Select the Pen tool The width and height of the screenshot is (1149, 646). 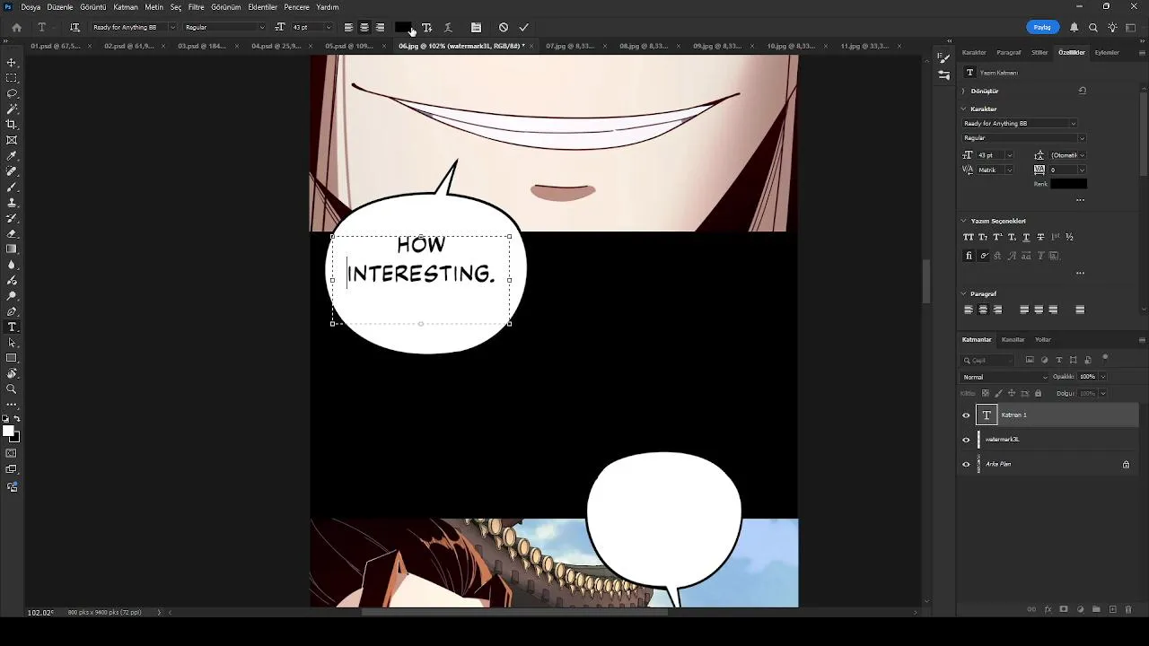[12, 311]
